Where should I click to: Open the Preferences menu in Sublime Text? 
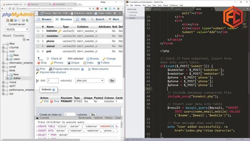point(174,5)
